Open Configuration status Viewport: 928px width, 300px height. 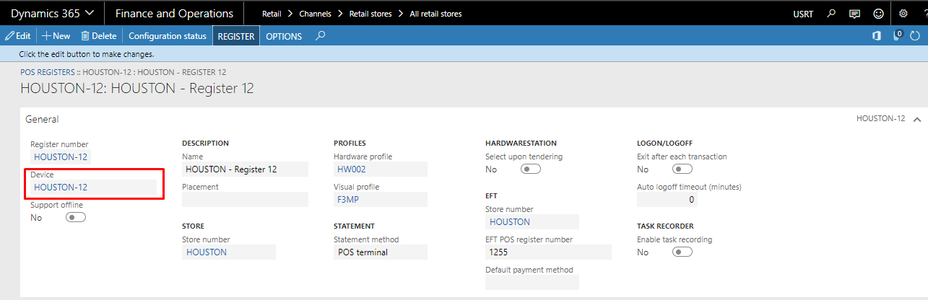168,35
